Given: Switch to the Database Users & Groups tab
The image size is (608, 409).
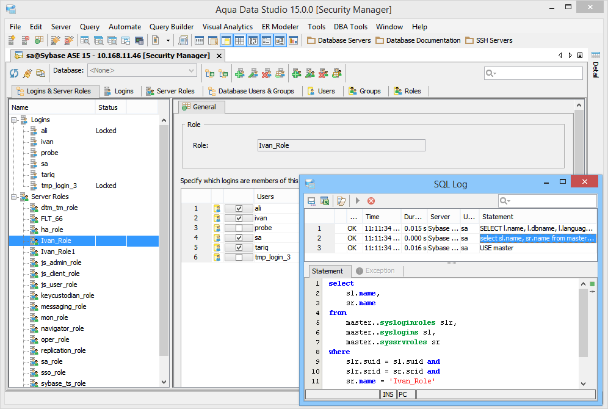Looking at the screenshot, I should coord(251,91).
